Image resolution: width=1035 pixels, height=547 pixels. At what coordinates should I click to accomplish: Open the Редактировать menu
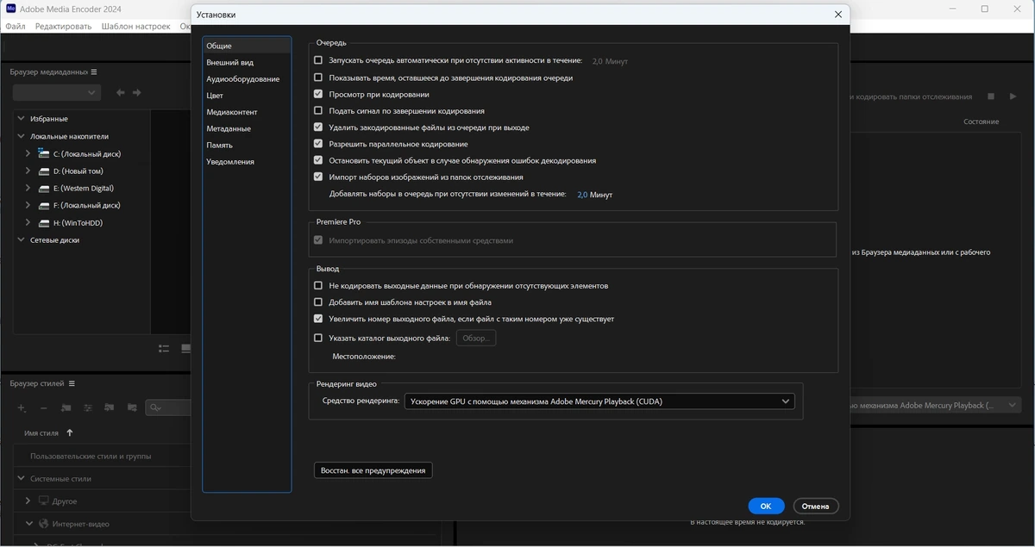coord(63,27)
